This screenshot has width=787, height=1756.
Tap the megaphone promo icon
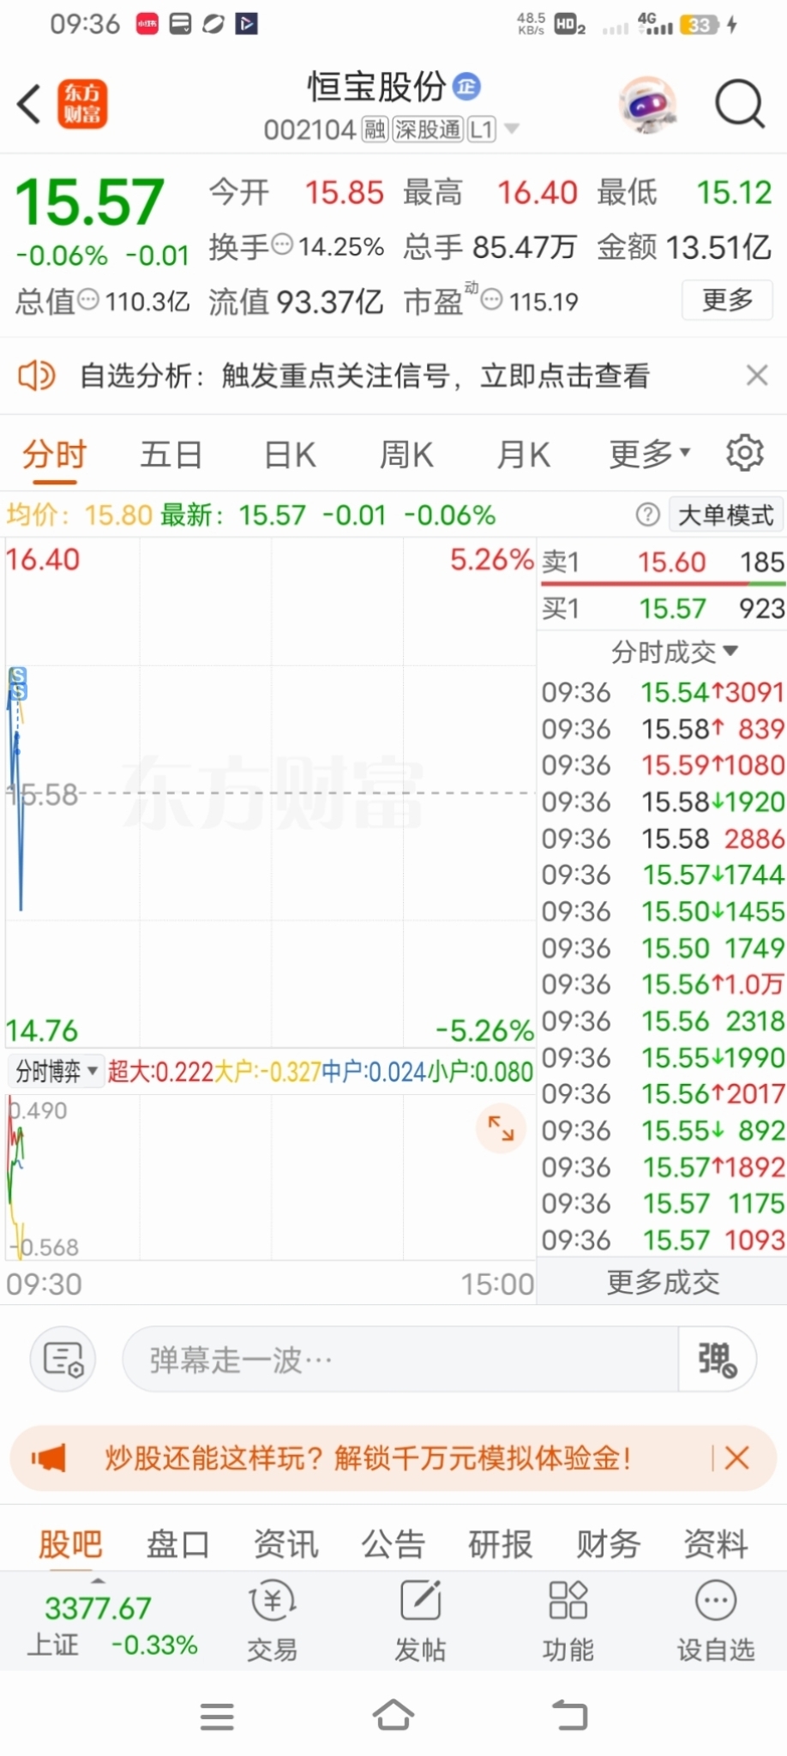coord(48,1458)
